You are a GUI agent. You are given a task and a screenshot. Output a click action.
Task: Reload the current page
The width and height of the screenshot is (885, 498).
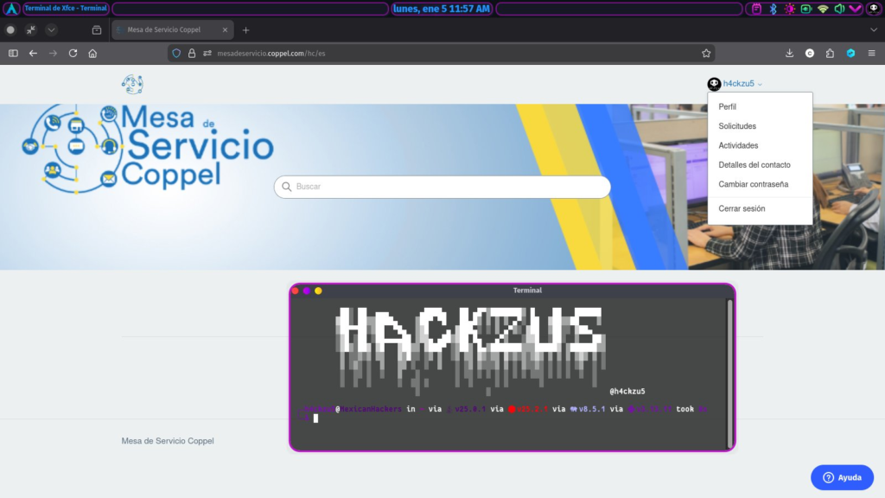[73, 53]
